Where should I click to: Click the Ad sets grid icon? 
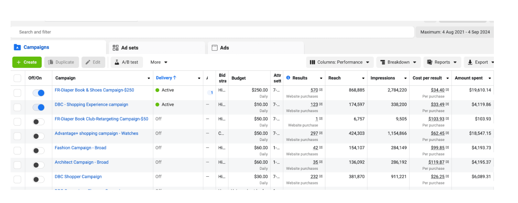tap(116, 48)
